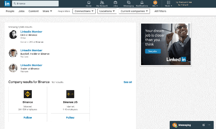This screenshot has width=216, height=129.
Task: Compose new message icon in Messaging bar
Action: pyautogui.click(x=204, y=125)
